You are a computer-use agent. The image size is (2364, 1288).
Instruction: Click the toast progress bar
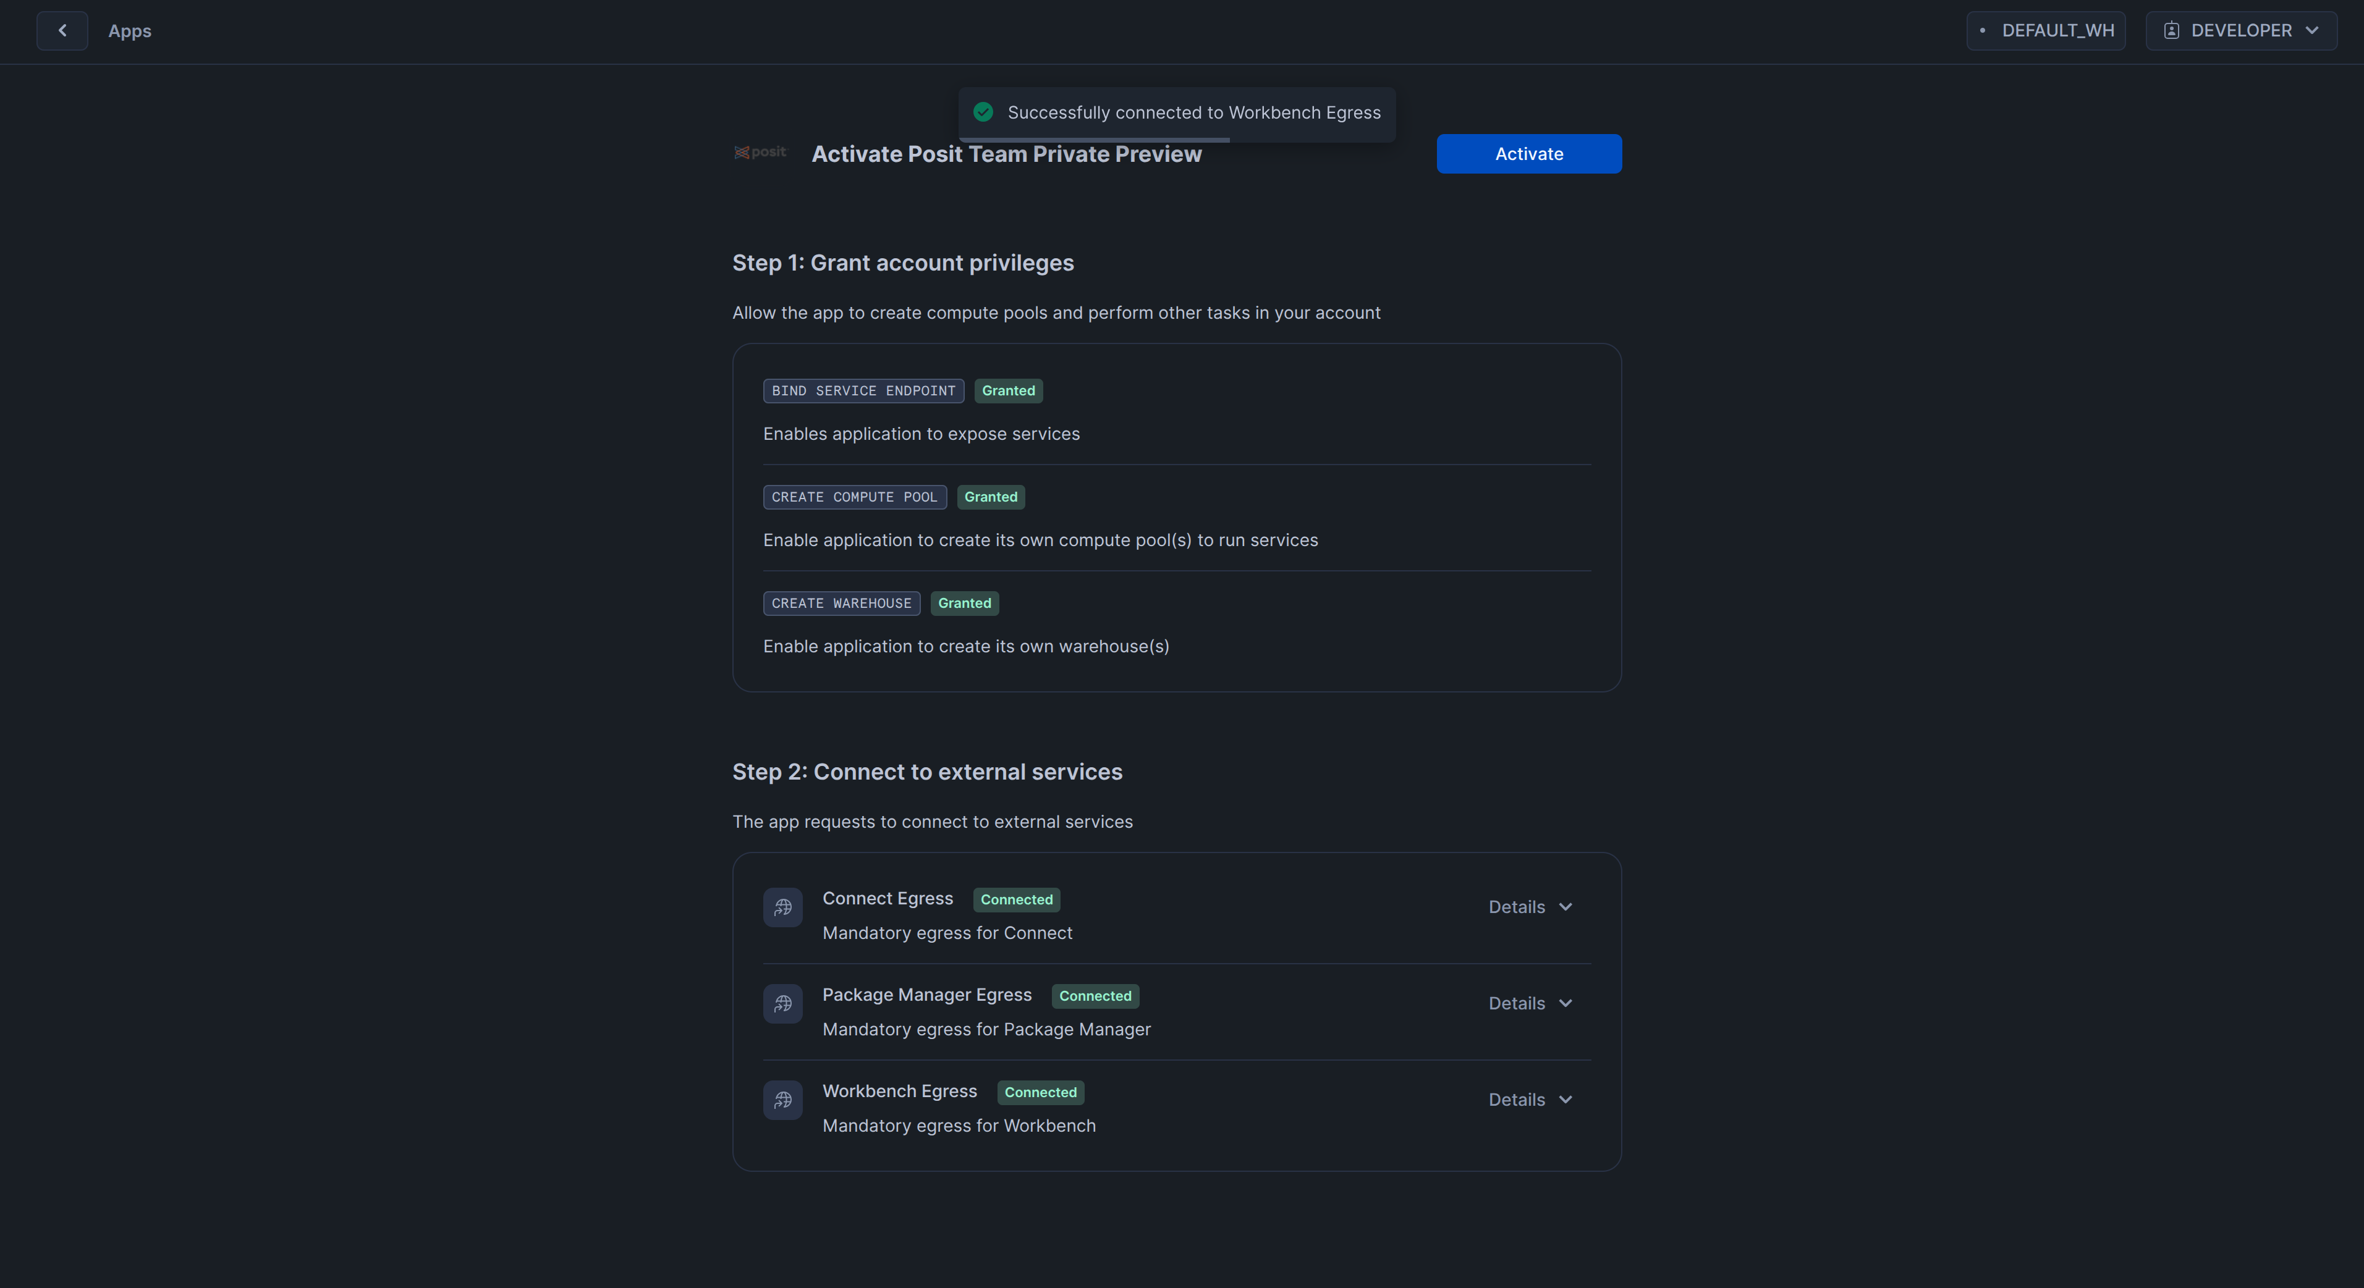coord(1095,140)
